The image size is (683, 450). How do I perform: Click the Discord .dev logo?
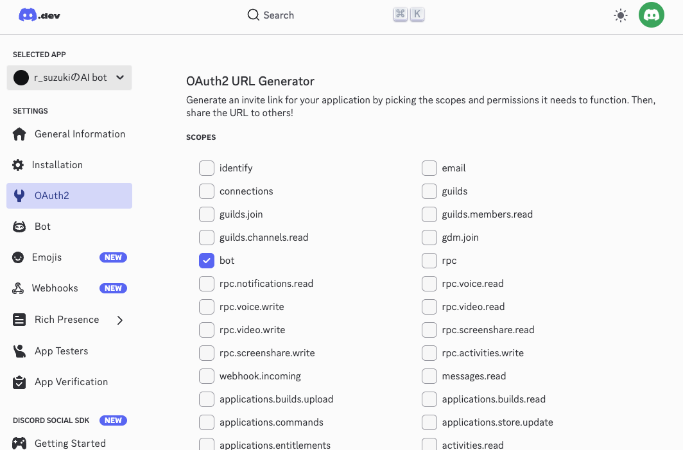coord(40,15)
